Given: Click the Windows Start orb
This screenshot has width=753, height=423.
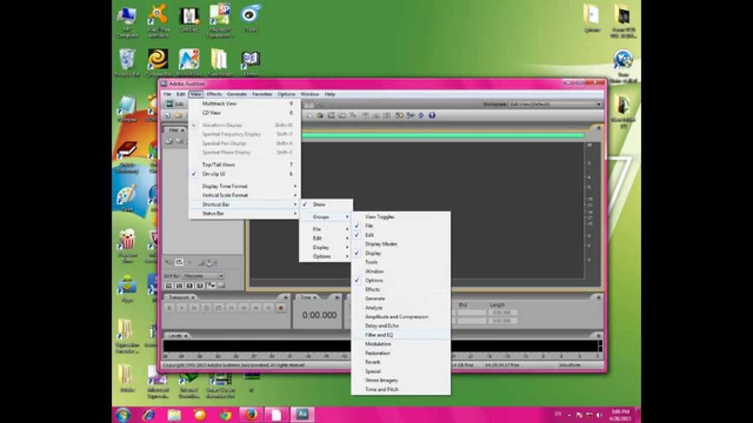Looking at the screenshot, I should 123,414.
